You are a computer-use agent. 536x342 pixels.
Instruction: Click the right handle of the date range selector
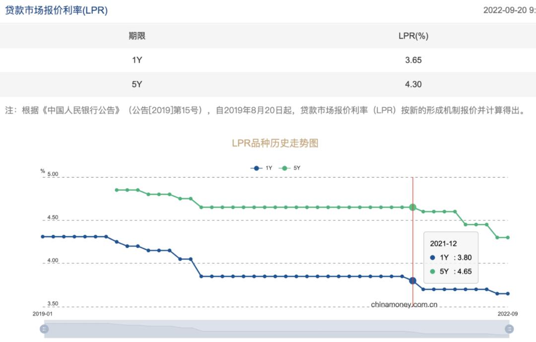(509, 329)
